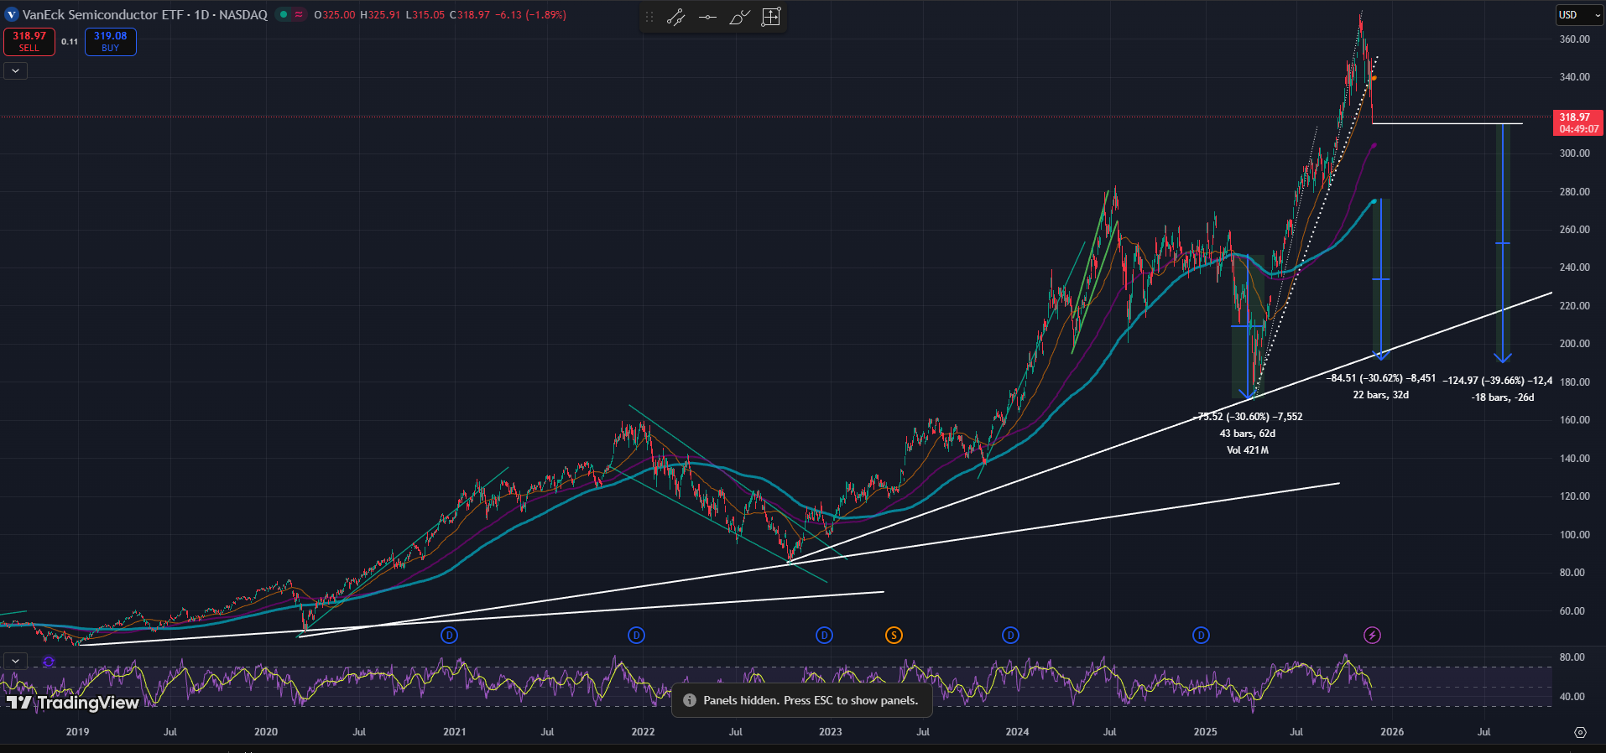
Task: Click the 0.11 spread value
Action: point(70,42)
